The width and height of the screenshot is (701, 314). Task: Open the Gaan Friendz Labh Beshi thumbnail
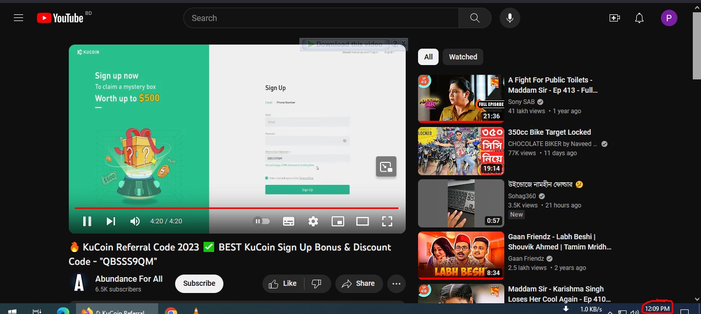click(x=461, y=256)
